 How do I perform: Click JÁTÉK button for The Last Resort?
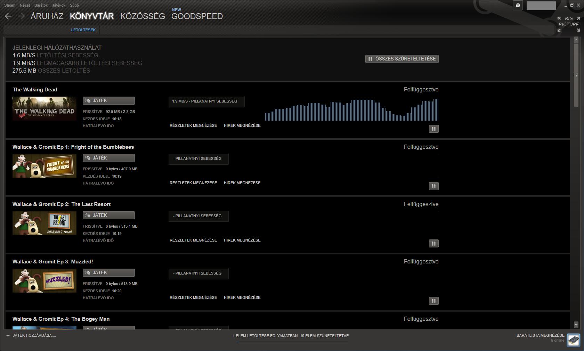[109, 215]
